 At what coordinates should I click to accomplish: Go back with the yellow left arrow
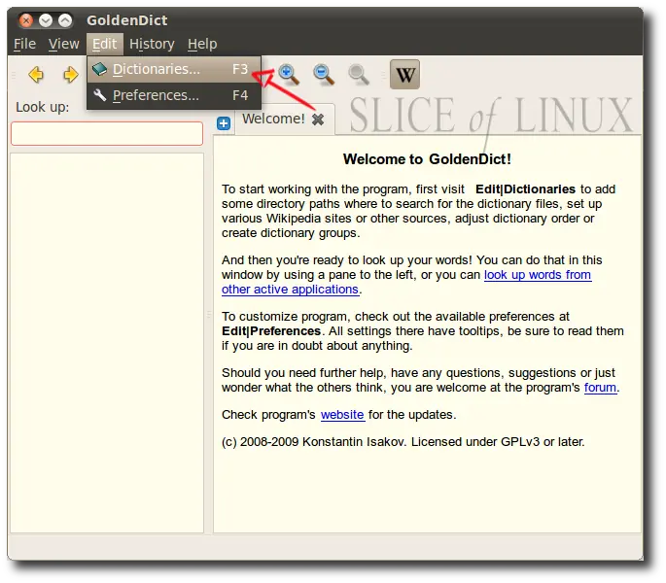(x=36, y=75)
